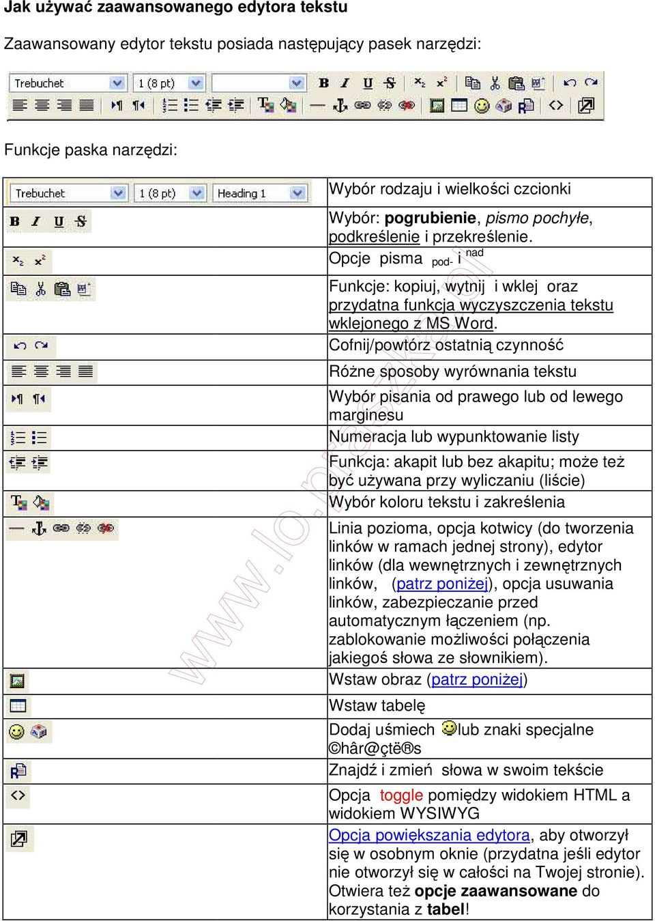Click the Cut scissors icon in the top toolbar
This screenshot has height=921, width=655.
[x=495, y=83]
